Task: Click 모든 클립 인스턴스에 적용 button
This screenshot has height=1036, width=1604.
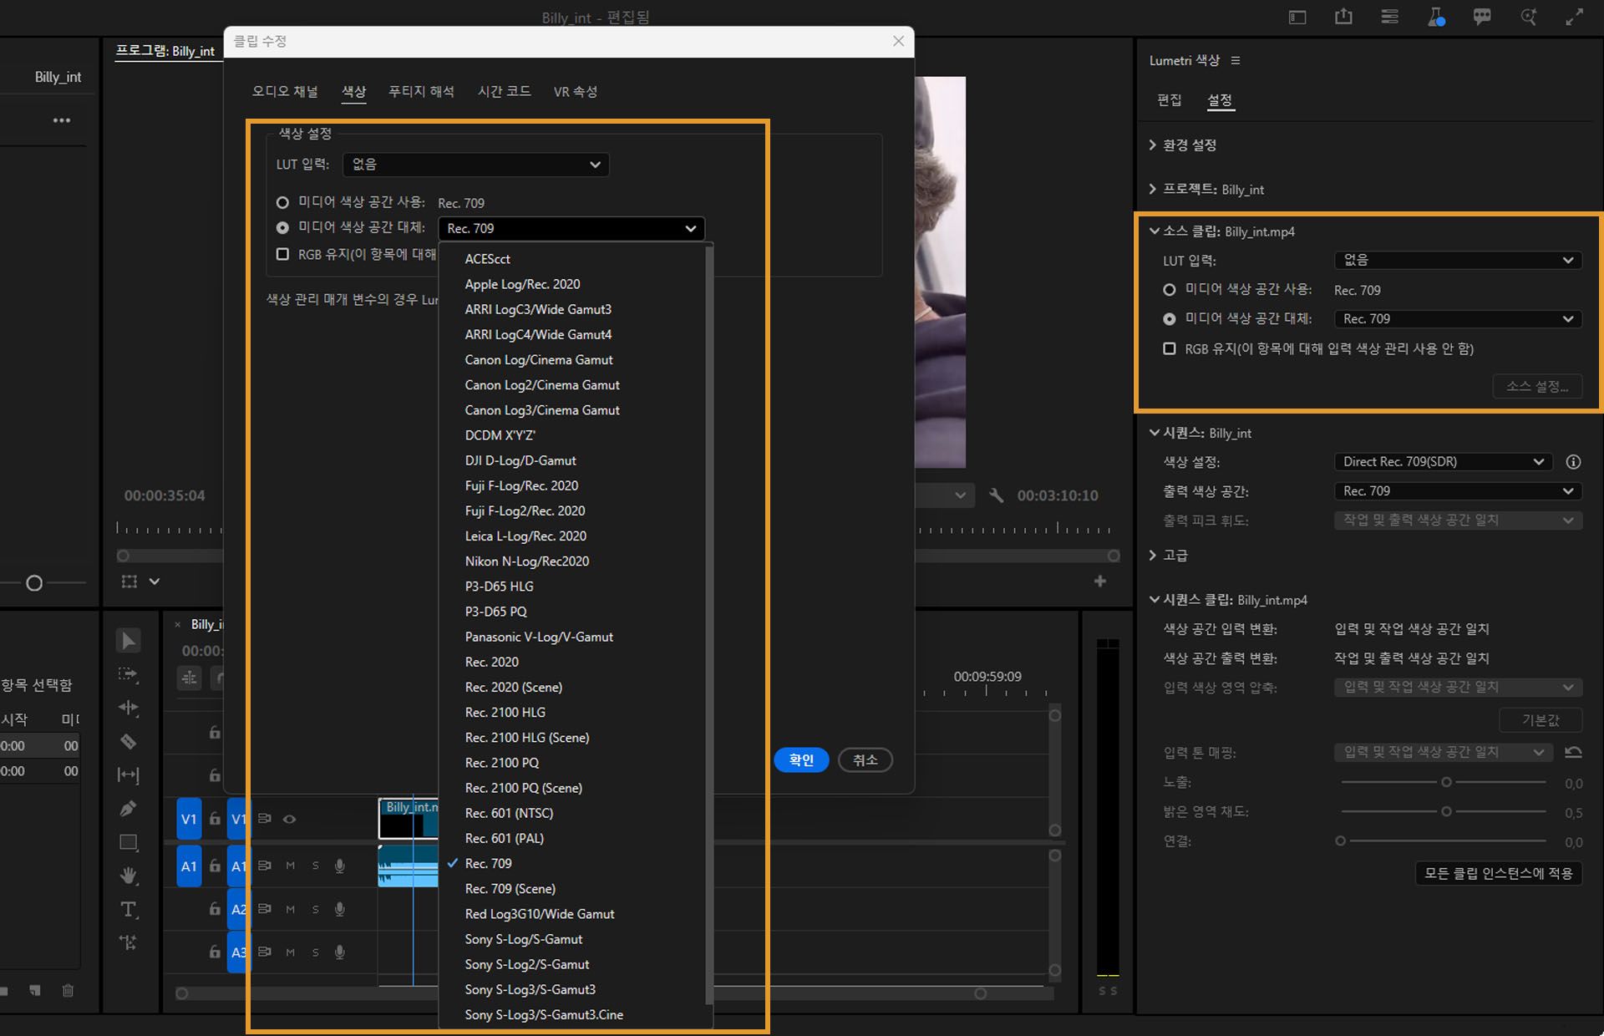Action: pos(1497,873)
